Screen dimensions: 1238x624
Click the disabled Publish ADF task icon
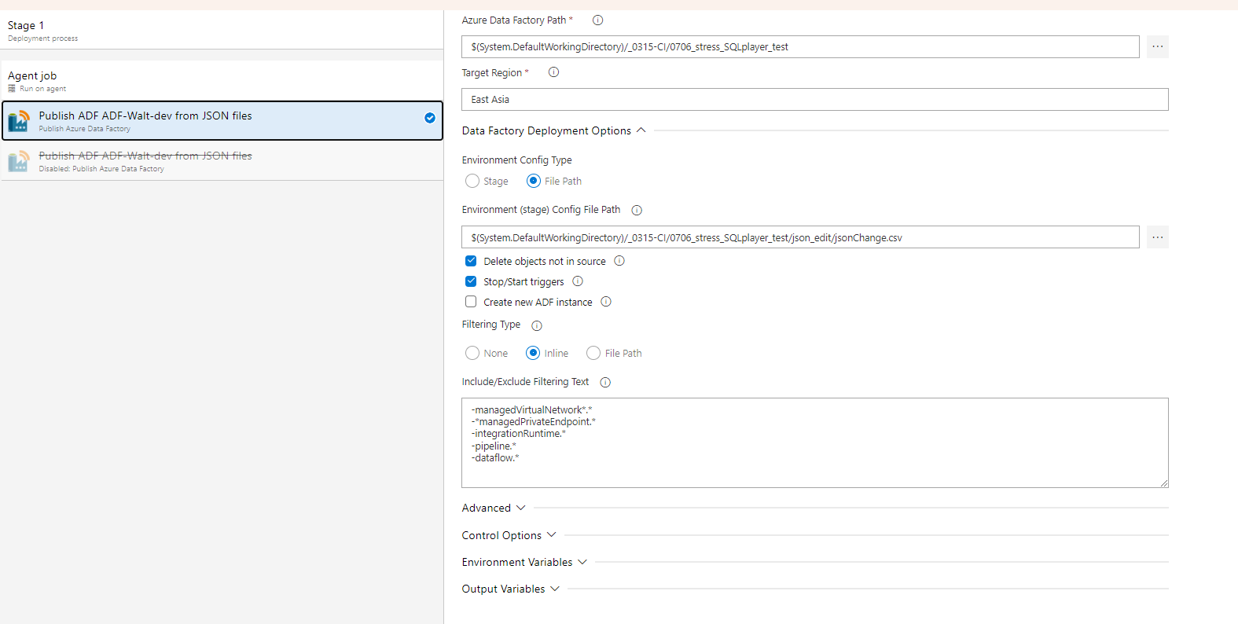click(19, 161)
